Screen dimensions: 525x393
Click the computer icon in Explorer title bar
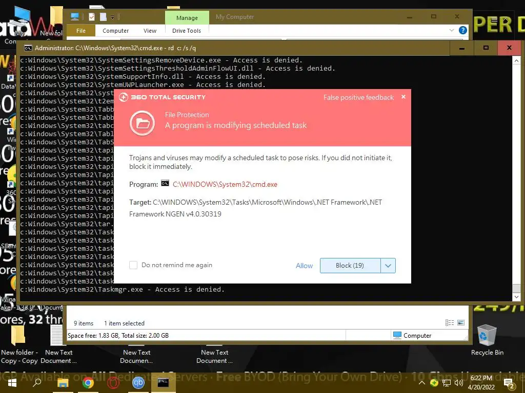pos(75,17)
